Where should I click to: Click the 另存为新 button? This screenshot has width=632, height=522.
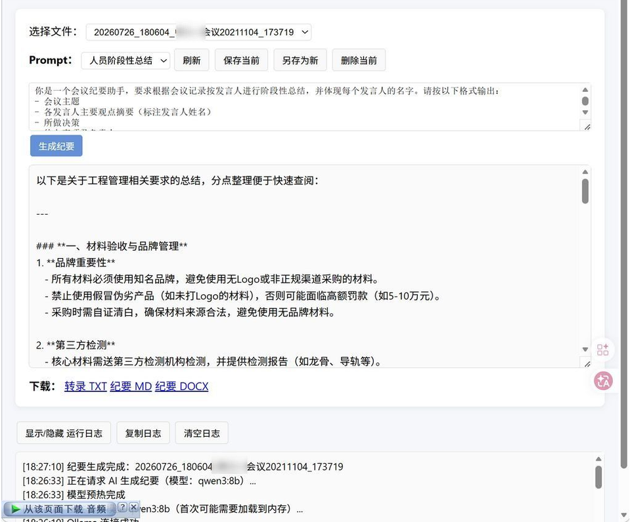(300, 60)
